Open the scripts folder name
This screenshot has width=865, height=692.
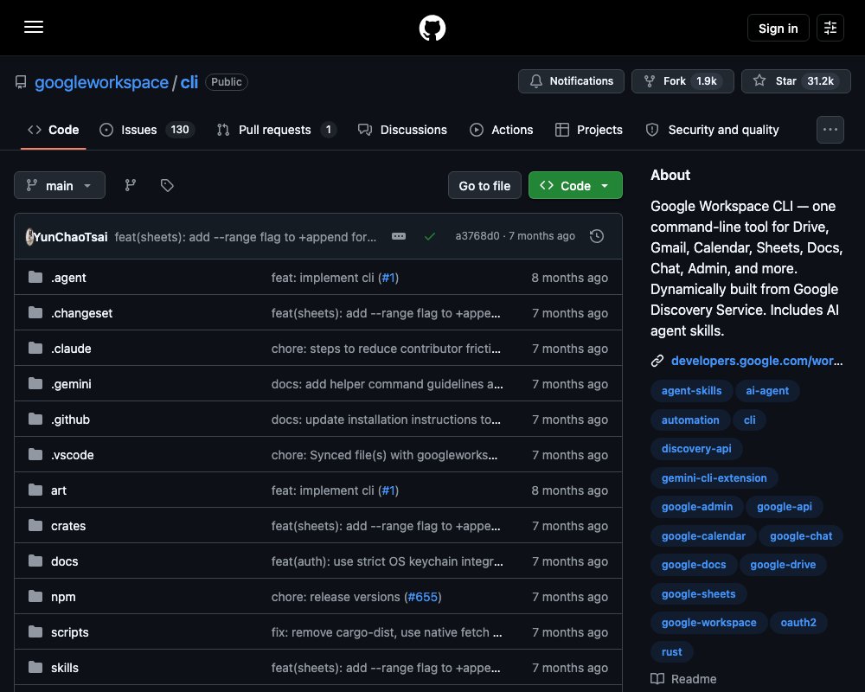[69, 632]
